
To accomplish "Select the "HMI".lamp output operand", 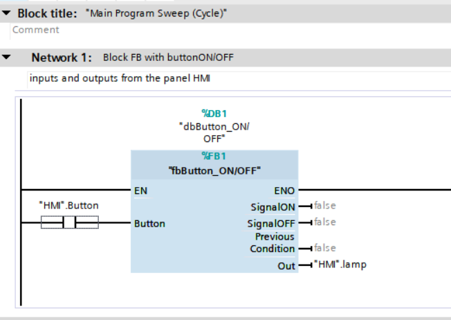I will click(x=340, y=265).
